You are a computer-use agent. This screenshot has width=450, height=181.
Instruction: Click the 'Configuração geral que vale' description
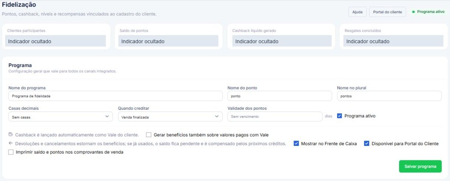(62, 71)
